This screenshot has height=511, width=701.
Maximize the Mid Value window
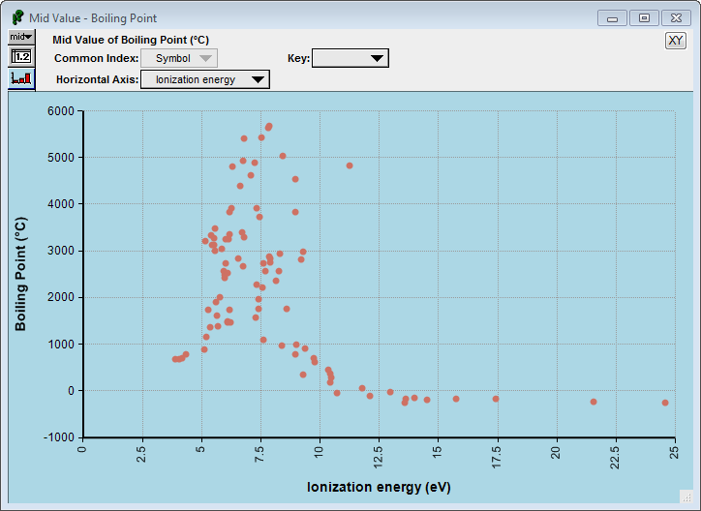pyautogui.click(x=644, y=18)
